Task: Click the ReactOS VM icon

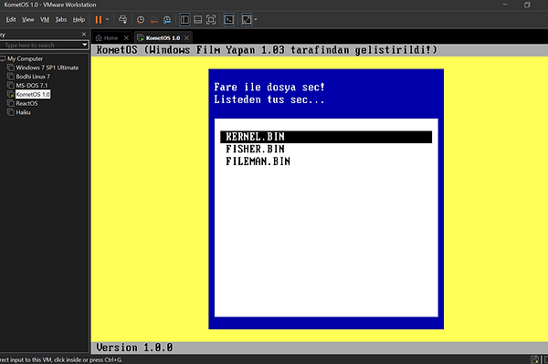Action: (x=11, y=103)
